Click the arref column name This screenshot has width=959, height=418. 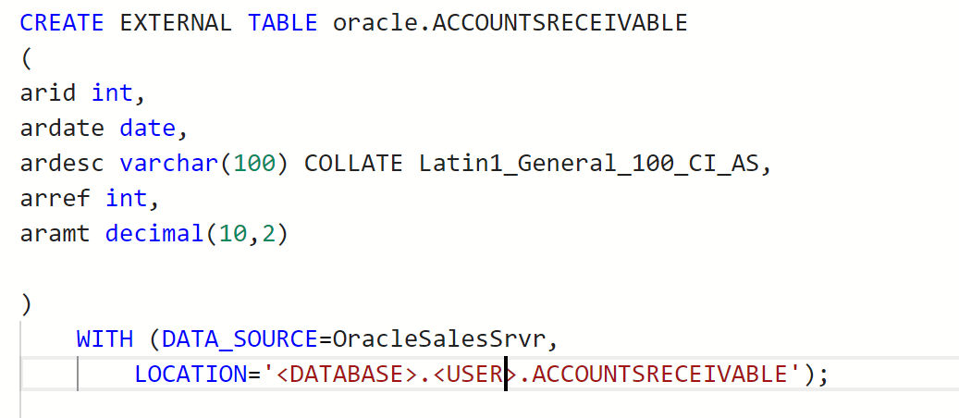55,199
